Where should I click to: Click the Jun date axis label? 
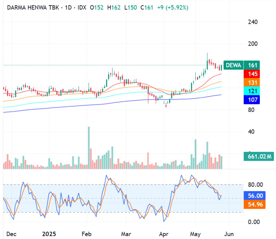coord(229,234)
